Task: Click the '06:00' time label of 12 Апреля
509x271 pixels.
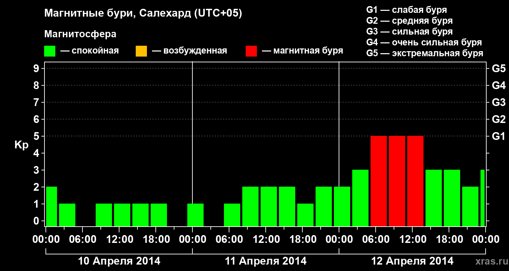Action: (376, 239)
